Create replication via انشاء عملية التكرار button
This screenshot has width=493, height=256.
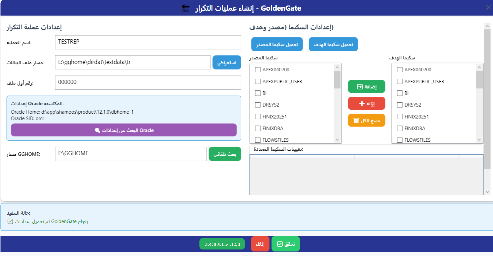222,244
